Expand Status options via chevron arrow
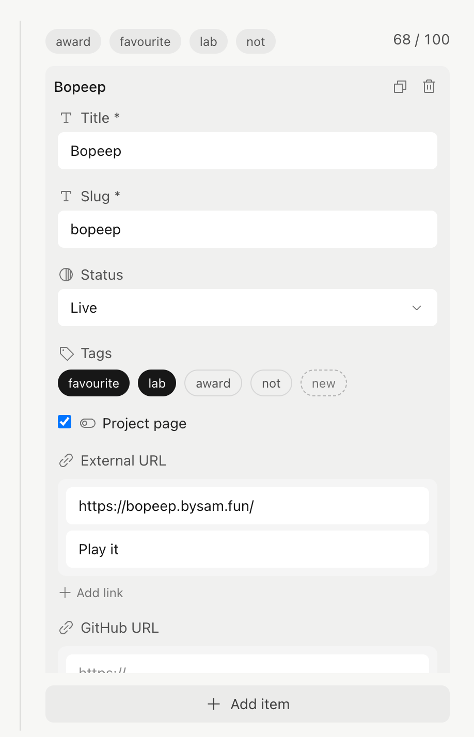Image resolution: width=474 pixels, height=737 pixels. coord(417,308)
